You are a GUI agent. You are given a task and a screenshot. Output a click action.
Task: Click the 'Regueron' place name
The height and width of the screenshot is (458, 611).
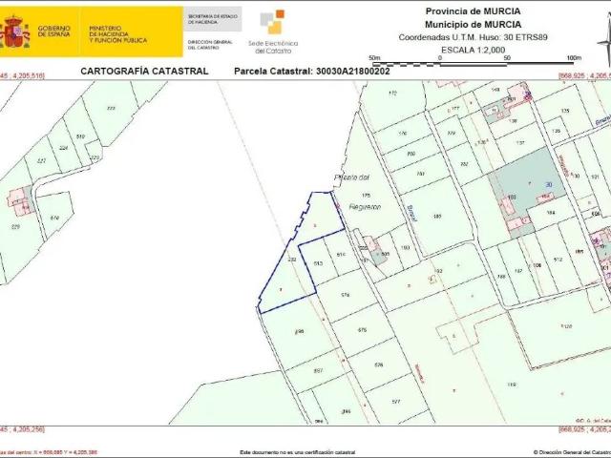[x=365, y=207]
